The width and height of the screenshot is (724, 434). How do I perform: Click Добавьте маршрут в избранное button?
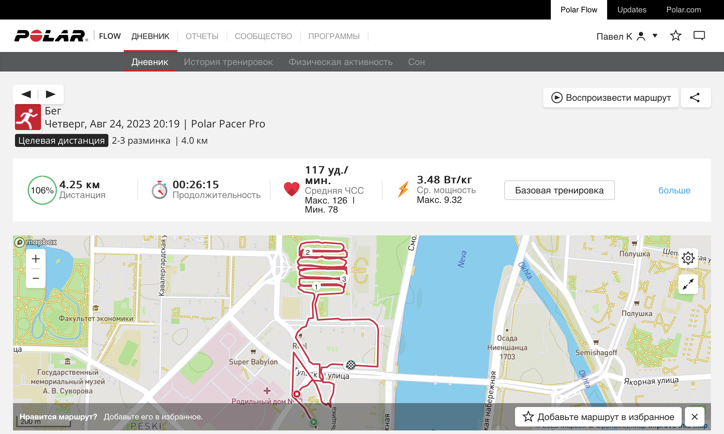click(598, 417)
